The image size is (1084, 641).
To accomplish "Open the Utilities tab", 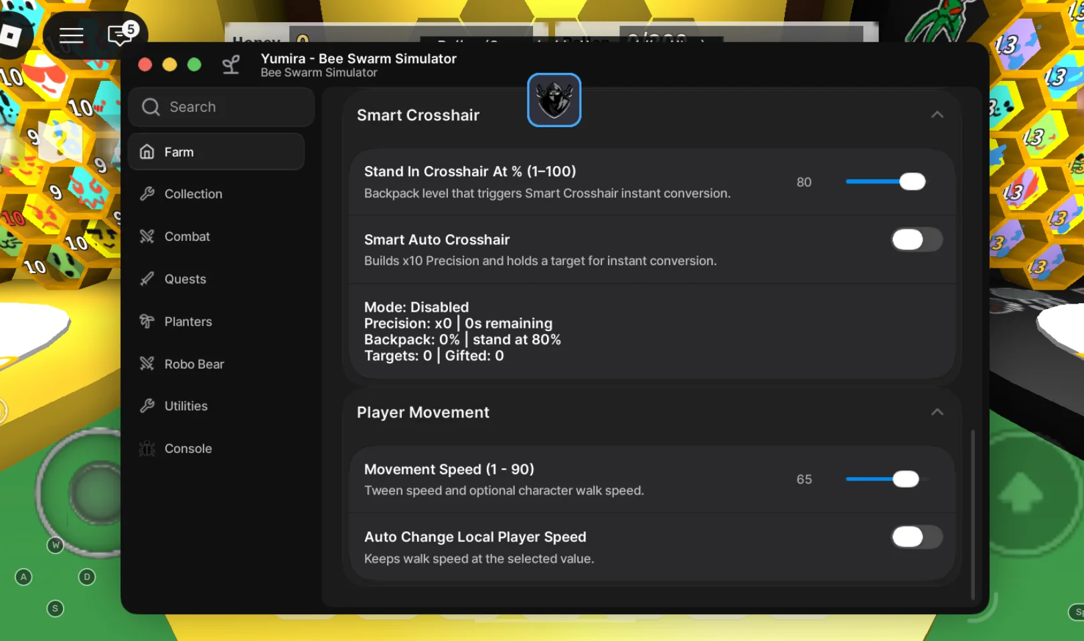I will [216, 406].
